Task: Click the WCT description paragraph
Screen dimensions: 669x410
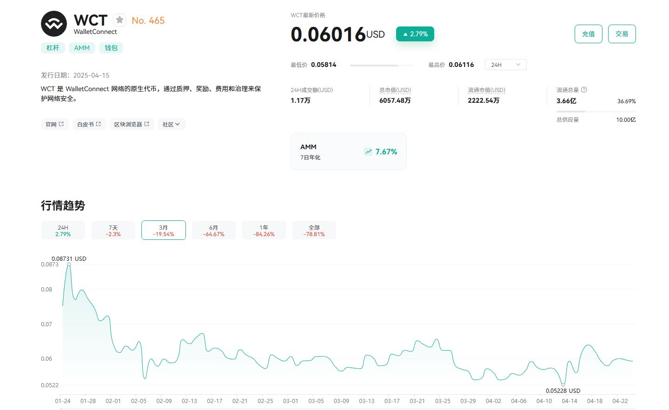Action: 151,93
